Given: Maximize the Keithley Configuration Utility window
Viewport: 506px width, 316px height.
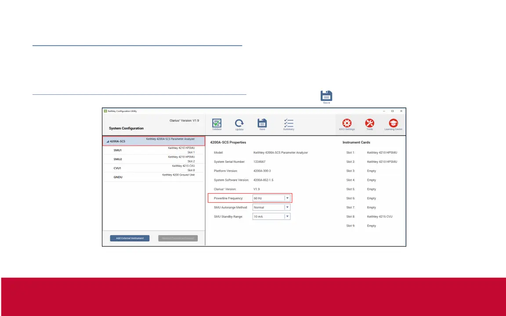Looking at the screenshot, I should tap(392, 111).
